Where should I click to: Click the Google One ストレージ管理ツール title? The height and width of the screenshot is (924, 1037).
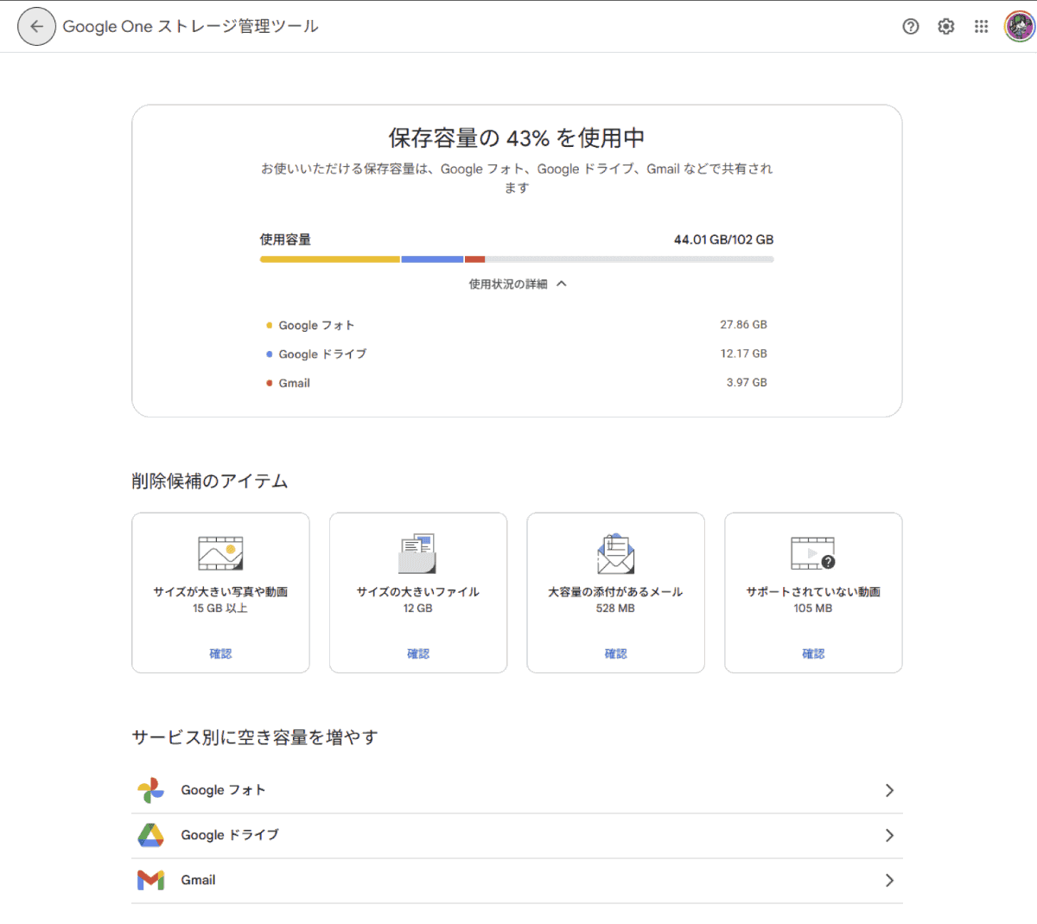point(190,27)
